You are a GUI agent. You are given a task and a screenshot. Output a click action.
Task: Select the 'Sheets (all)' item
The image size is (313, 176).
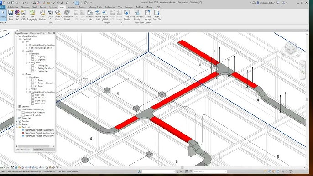pyautogui.click(x=26, y=119)
